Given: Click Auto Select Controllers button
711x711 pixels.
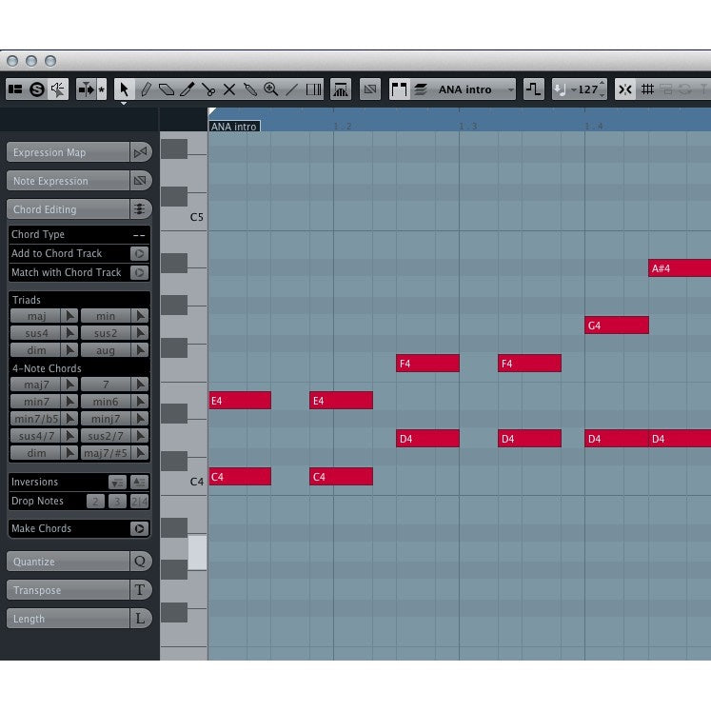Looking at the screenshot, I should pyautogui.click(x=533, y=89).
